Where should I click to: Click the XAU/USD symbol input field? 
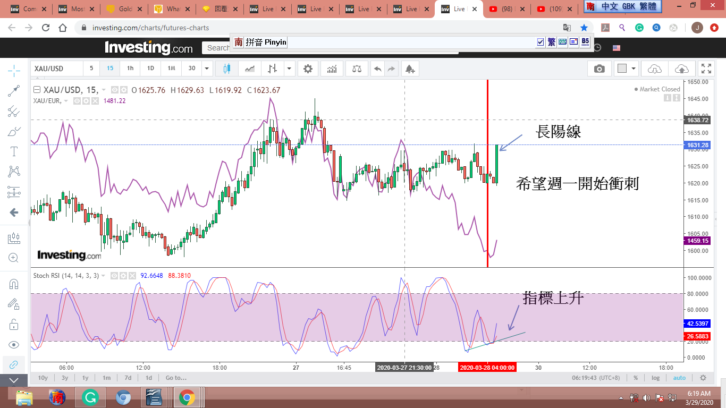pos(56,69)
